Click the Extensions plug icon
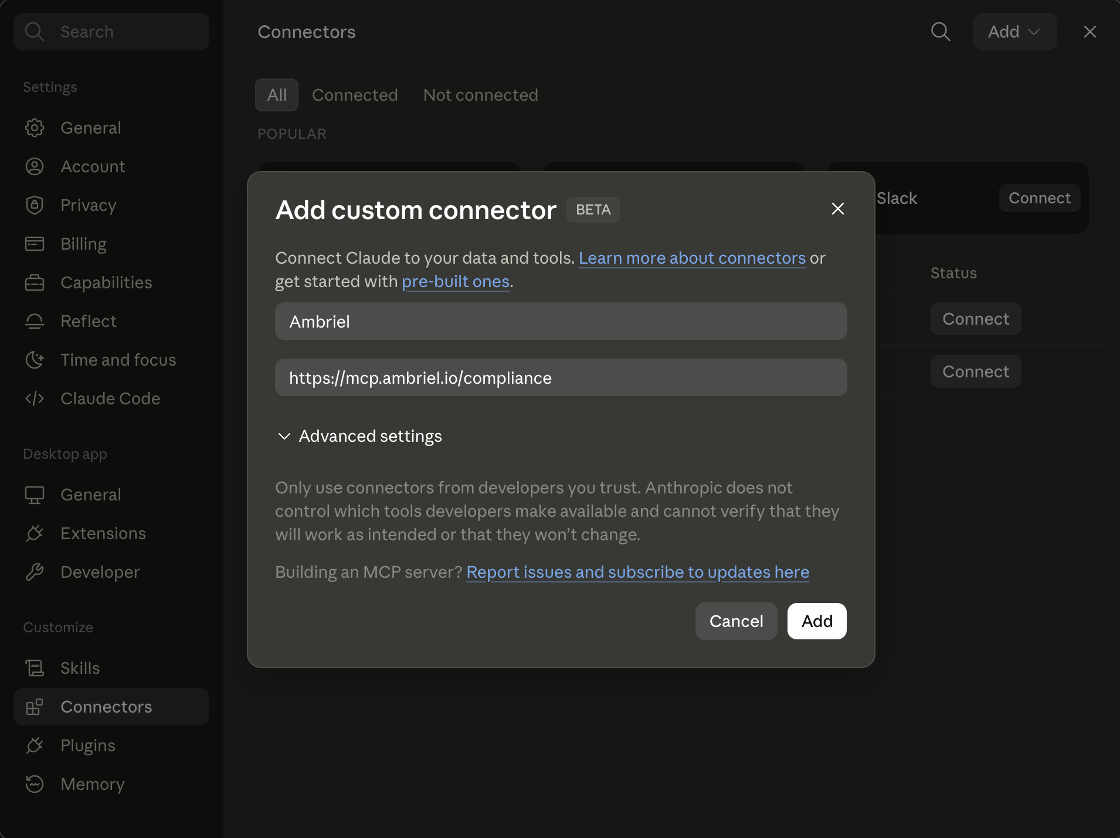The width and height of the screenshot is (1120, 838). 35,533
